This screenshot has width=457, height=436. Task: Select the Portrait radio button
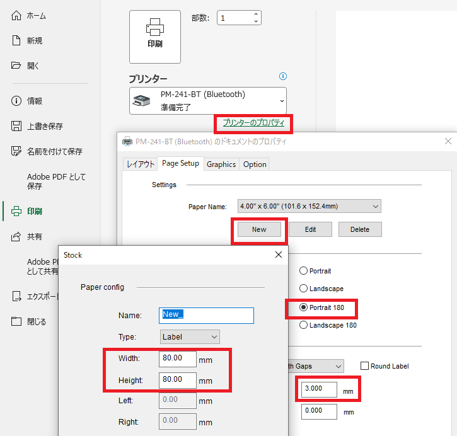click(x=304, y=271)
